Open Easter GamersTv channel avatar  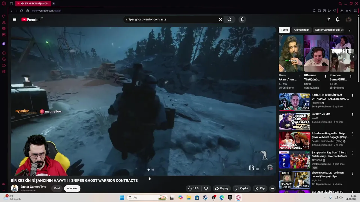click(15, 188)
